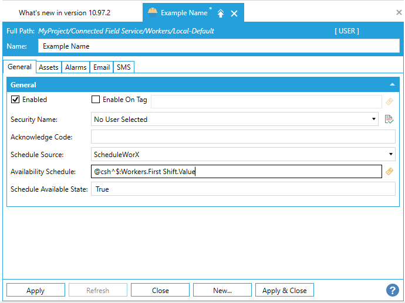The image size is (405, 303).
Task: Click the worker hard hat icon in tab
Action: tap(153, 12)
